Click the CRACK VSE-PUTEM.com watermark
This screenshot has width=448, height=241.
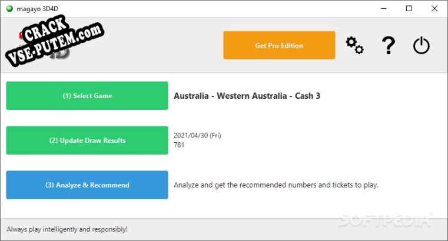pyautogui.click(x=54, y=40)
